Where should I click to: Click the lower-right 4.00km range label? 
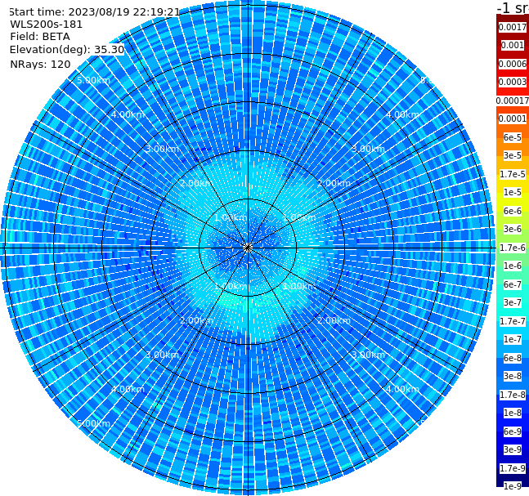[403, 389]
